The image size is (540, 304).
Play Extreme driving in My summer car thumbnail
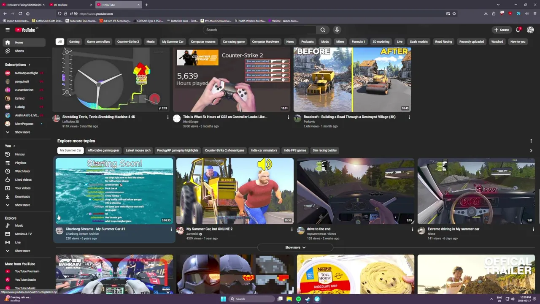(x=476, y=191)
